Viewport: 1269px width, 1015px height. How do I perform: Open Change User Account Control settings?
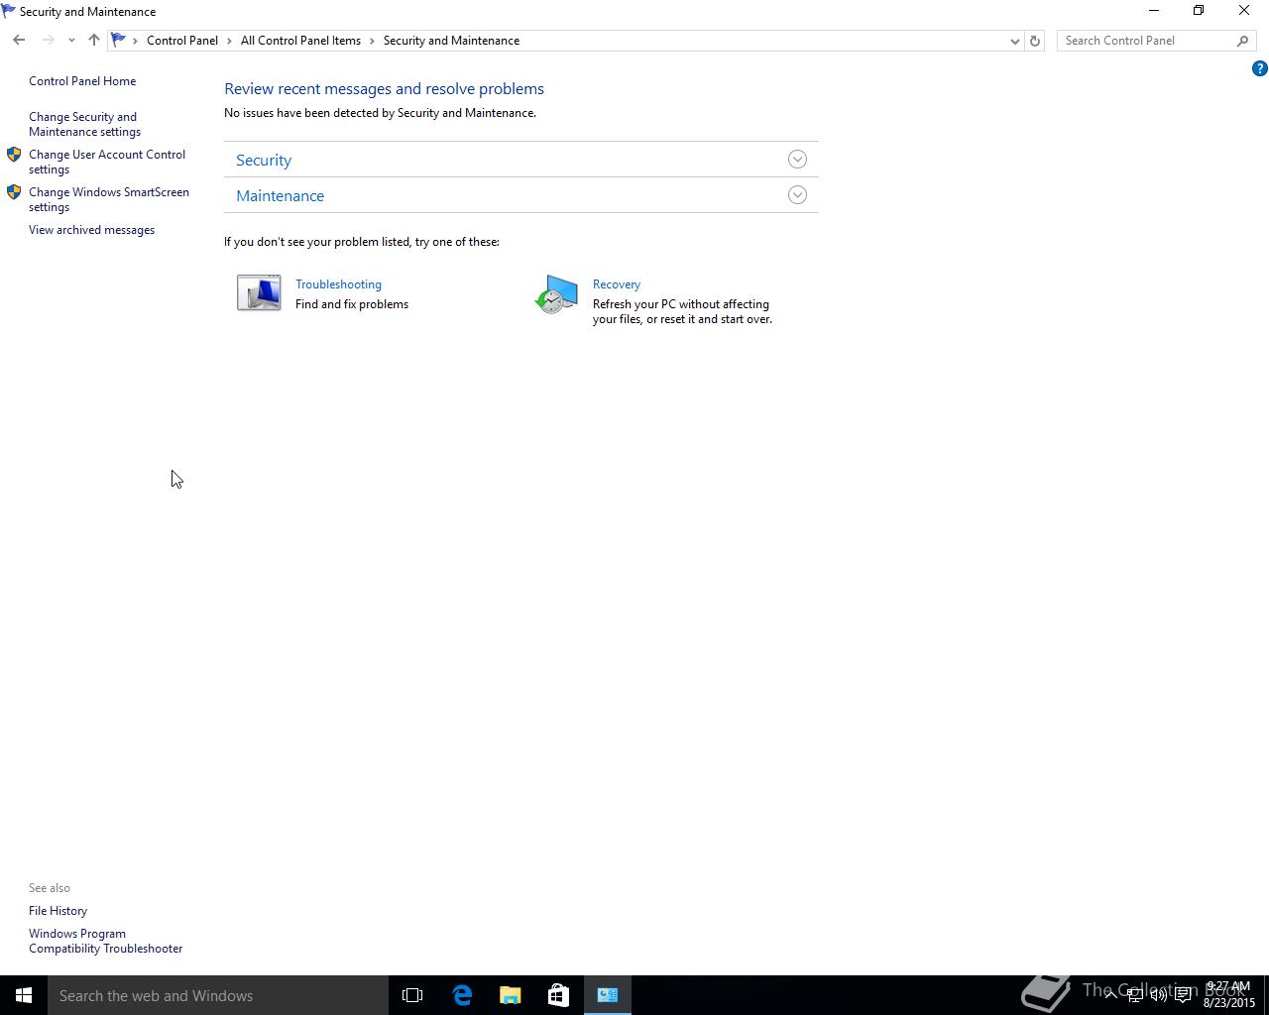107,162
